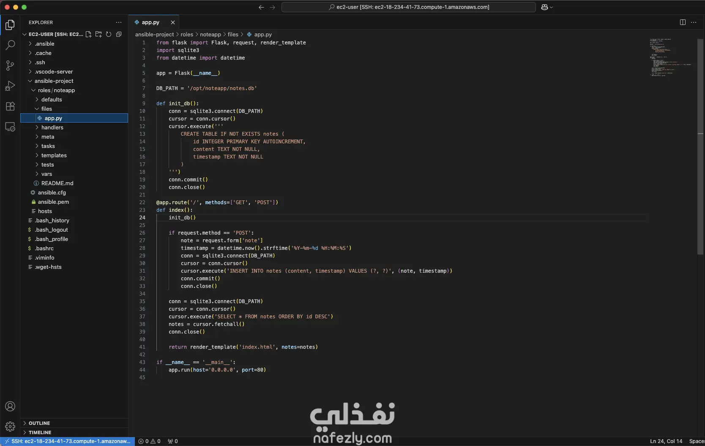
Task: Open the Accounts icon in activity bar
Action: point(10,406)
